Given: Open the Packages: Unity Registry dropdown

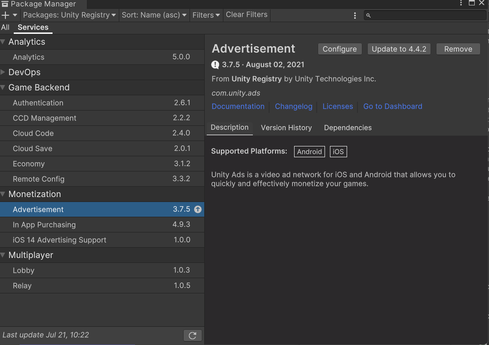Looking at the screenshot, I should (69, 15).
